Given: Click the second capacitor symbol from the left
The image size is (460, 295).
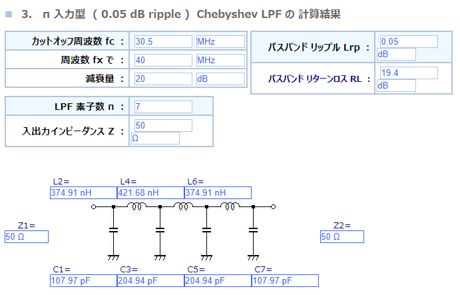Looking at the screenshot, I should 160,230.
